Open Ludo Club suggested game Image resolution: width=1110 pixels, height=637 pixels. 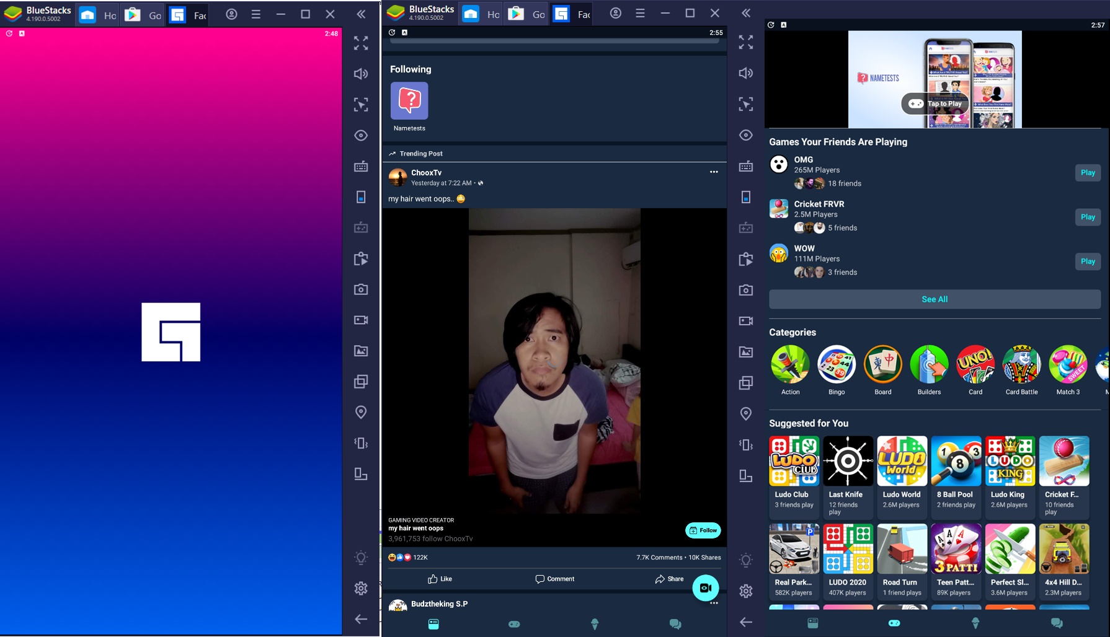pos(794,476)
